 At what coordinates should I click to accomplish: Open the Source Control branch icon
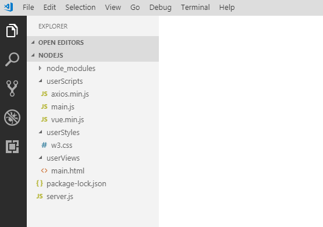12,88
